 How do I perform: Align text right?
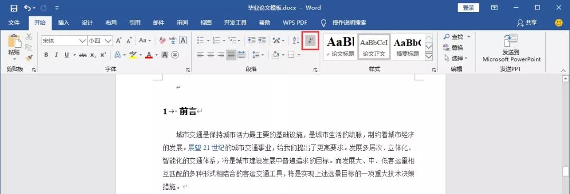click(221, 55)
